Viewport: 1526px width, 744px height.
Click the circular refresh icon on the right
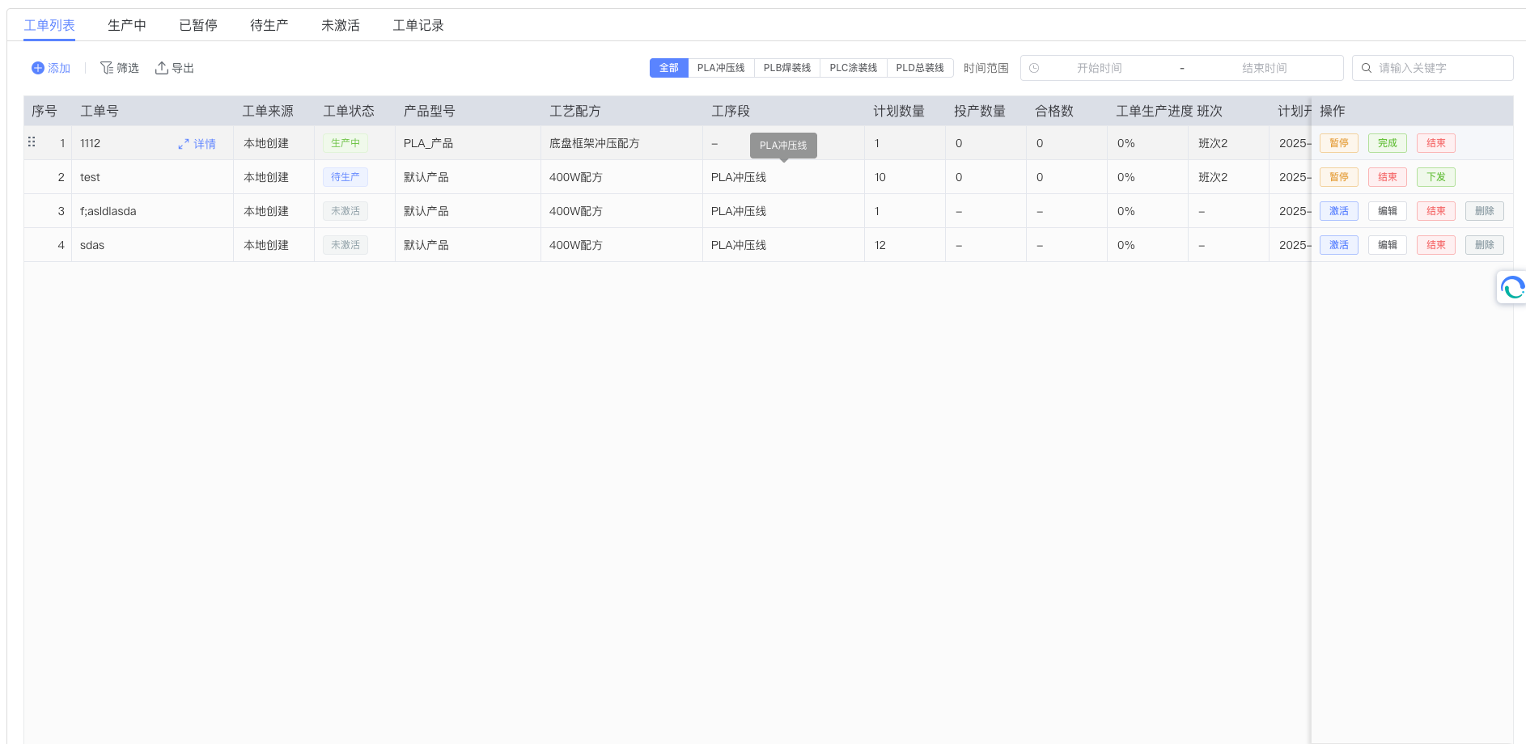tap(1512, 287)
